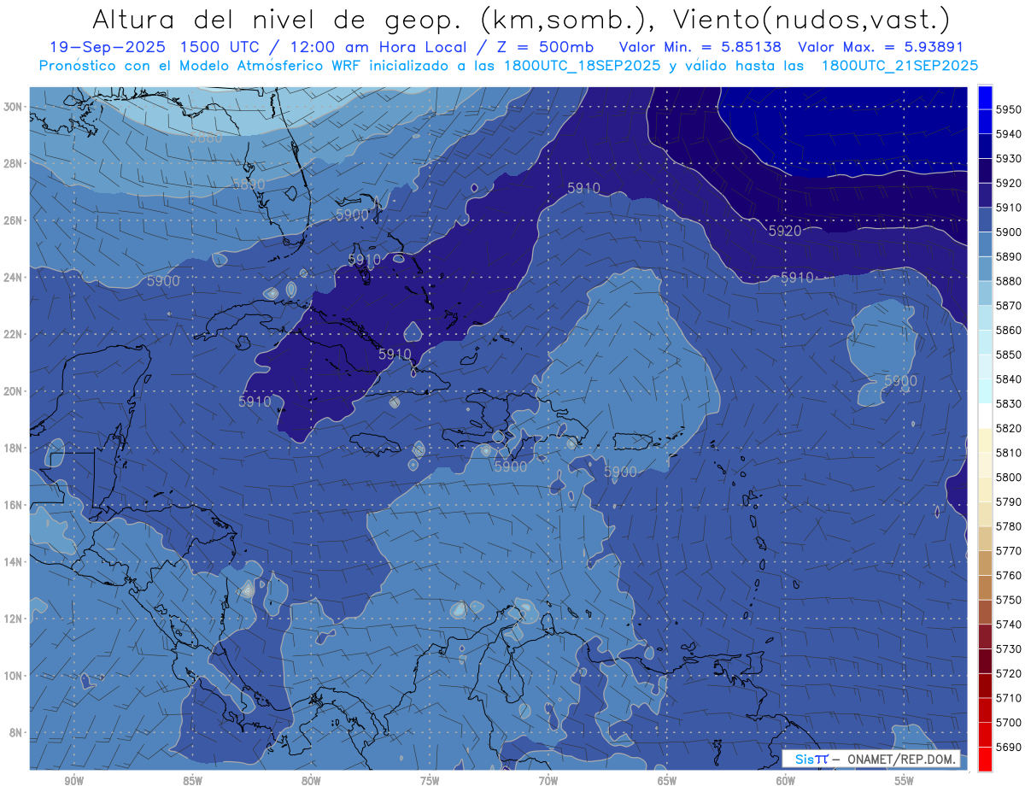This screenshot has height=792, width=1025.
Task: Click the 90W longitude axis label
Action: coord(73,780)
